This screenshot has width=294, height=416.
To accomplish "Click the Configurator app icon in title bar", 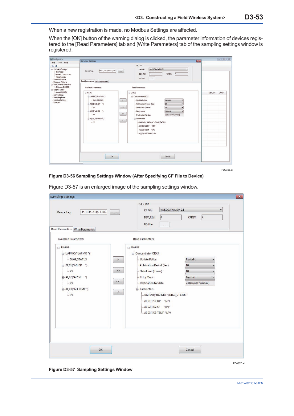I will [x=51, y=59].
